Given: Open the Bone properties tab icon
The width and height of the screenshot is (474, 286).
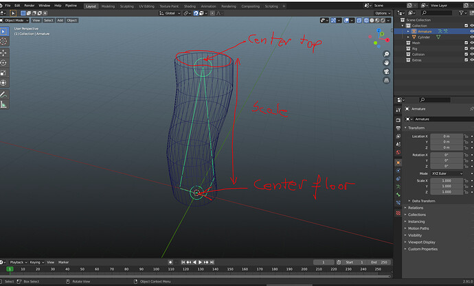Looking at the screenshot, I should tap(398, 195).
